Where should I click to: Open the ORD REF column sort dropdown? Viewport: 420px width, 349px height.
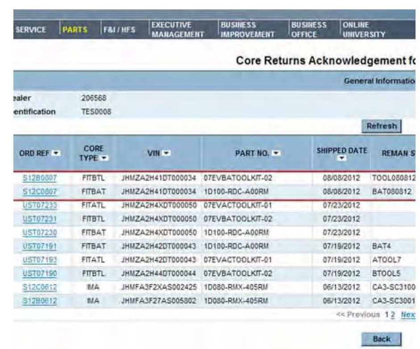coord(57,154)
